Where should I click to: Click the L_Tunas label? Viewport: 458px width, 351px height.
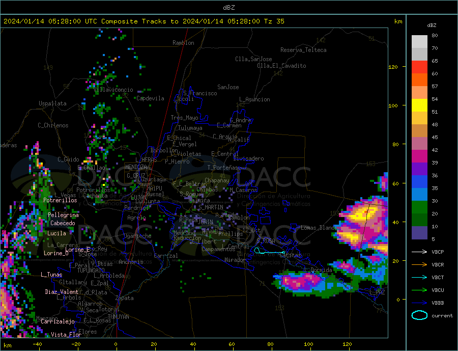51,275
